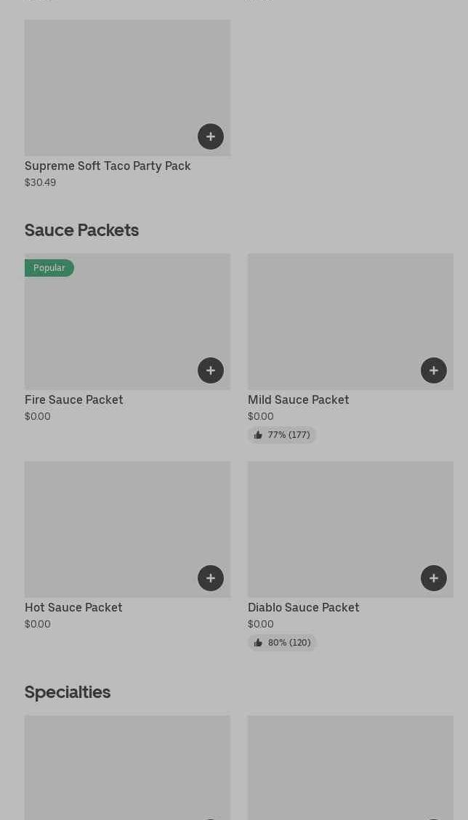468x820 pixels.
Task: Click thumbs-up rating on Diablo Sauce Packet
Action: tap(282, 643)
